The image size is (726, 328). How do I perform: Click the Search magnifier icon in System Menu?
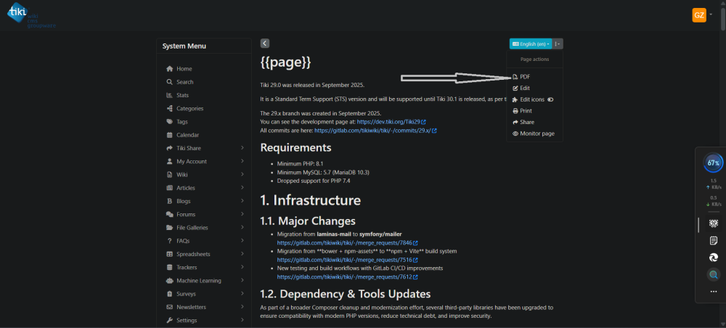169,82
